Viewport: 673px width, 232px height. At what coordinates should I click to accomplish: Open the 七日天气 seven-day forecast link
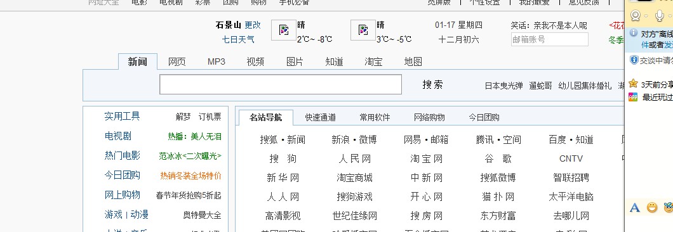[238, 40]
